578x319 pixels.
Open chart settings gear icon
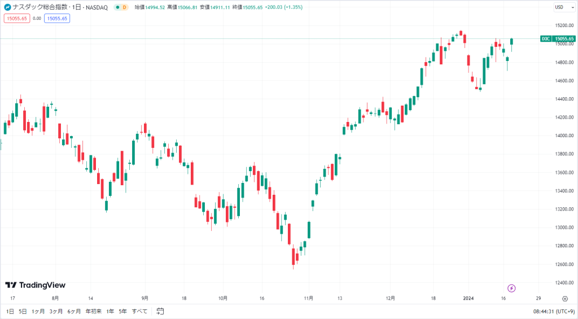pyautogui.click(x=564, y=298)
